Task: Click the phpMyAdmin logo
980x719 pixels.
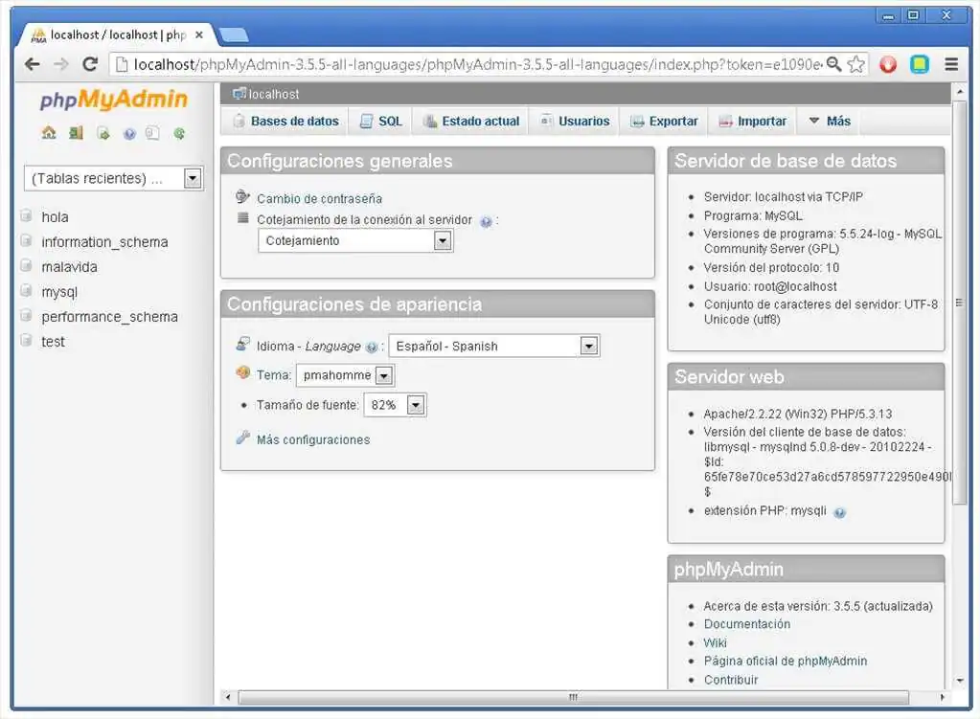Action: tap(114, 100)
